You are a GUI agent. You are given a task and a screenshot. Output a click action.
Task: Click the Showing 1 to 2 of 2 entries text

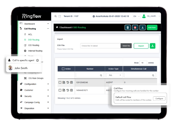point(69,98)
